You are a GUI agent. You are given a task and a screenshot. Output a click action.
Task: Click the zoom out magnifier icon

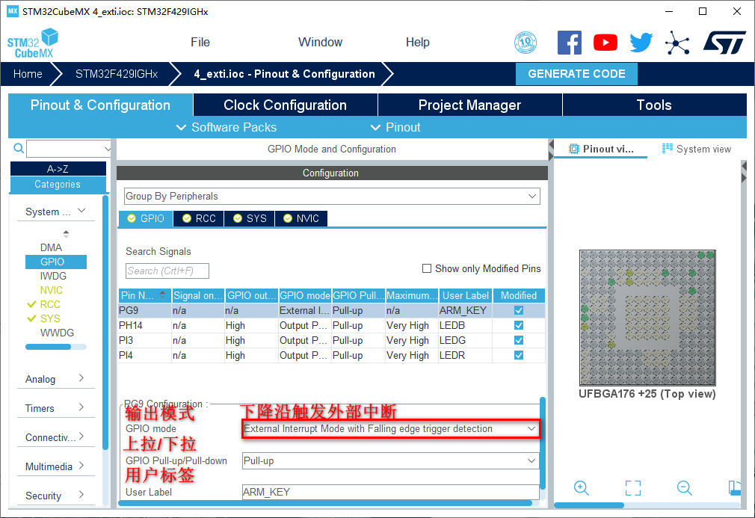click(684, 488)
